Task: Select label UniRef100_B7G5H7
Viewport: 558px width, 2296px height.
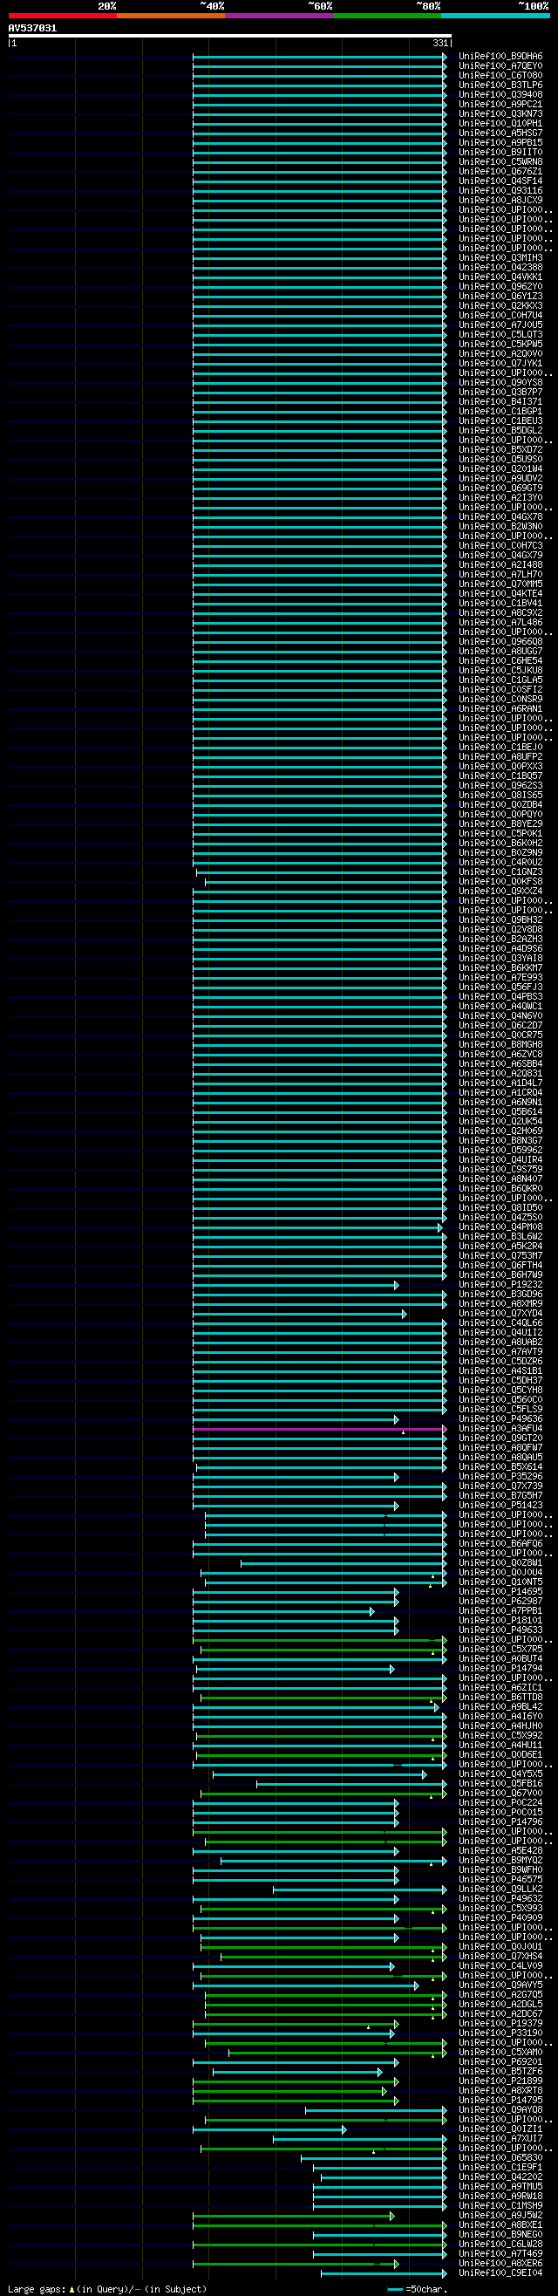Action: 501,1495
